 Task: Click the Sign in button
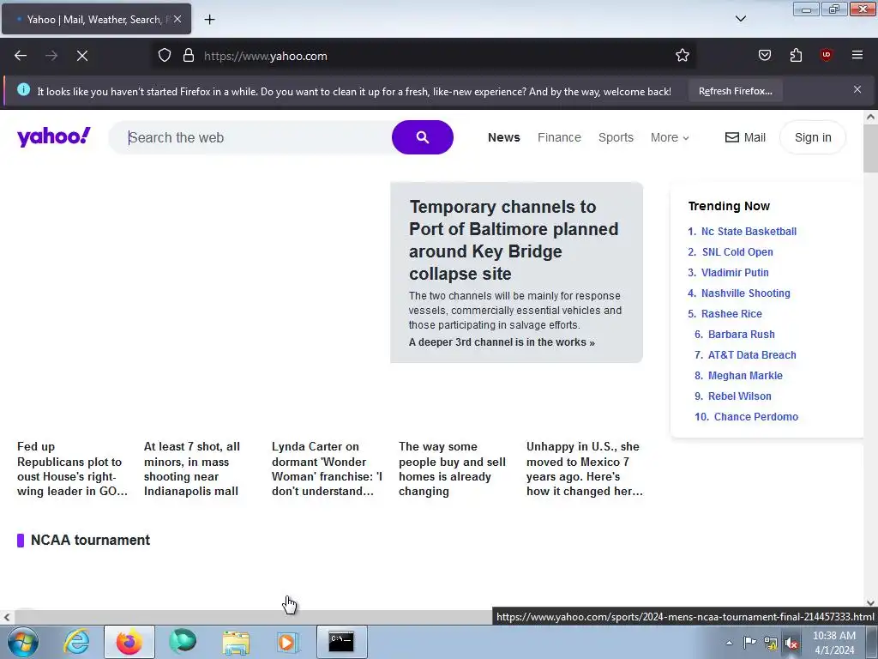(x=813, y=137)
